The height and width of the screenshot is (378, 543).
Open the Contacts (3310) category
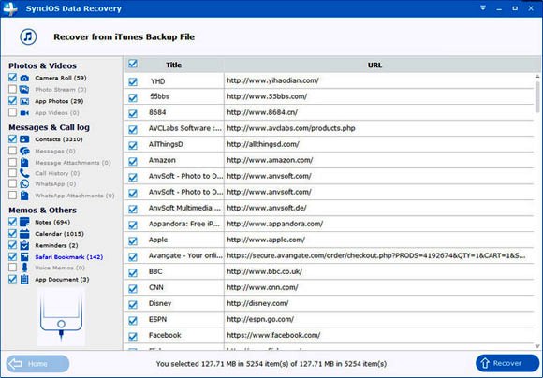59,139
